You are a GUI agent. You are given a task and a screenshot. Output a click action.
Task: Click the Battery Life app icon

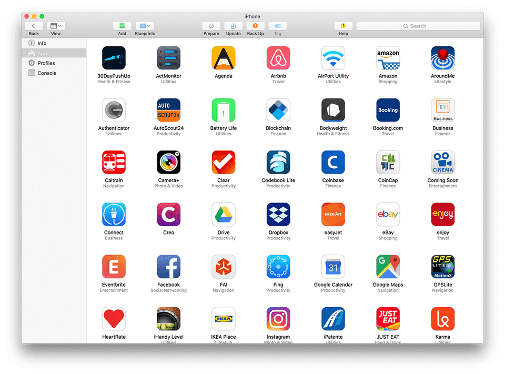224,110
